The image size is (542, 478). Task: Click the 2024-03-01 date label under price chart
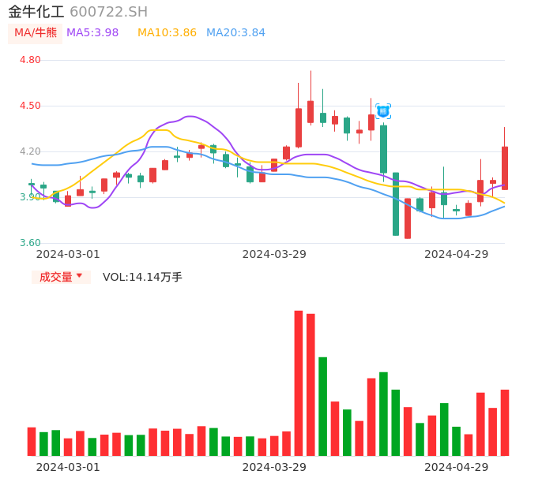[x=68, y=254]
